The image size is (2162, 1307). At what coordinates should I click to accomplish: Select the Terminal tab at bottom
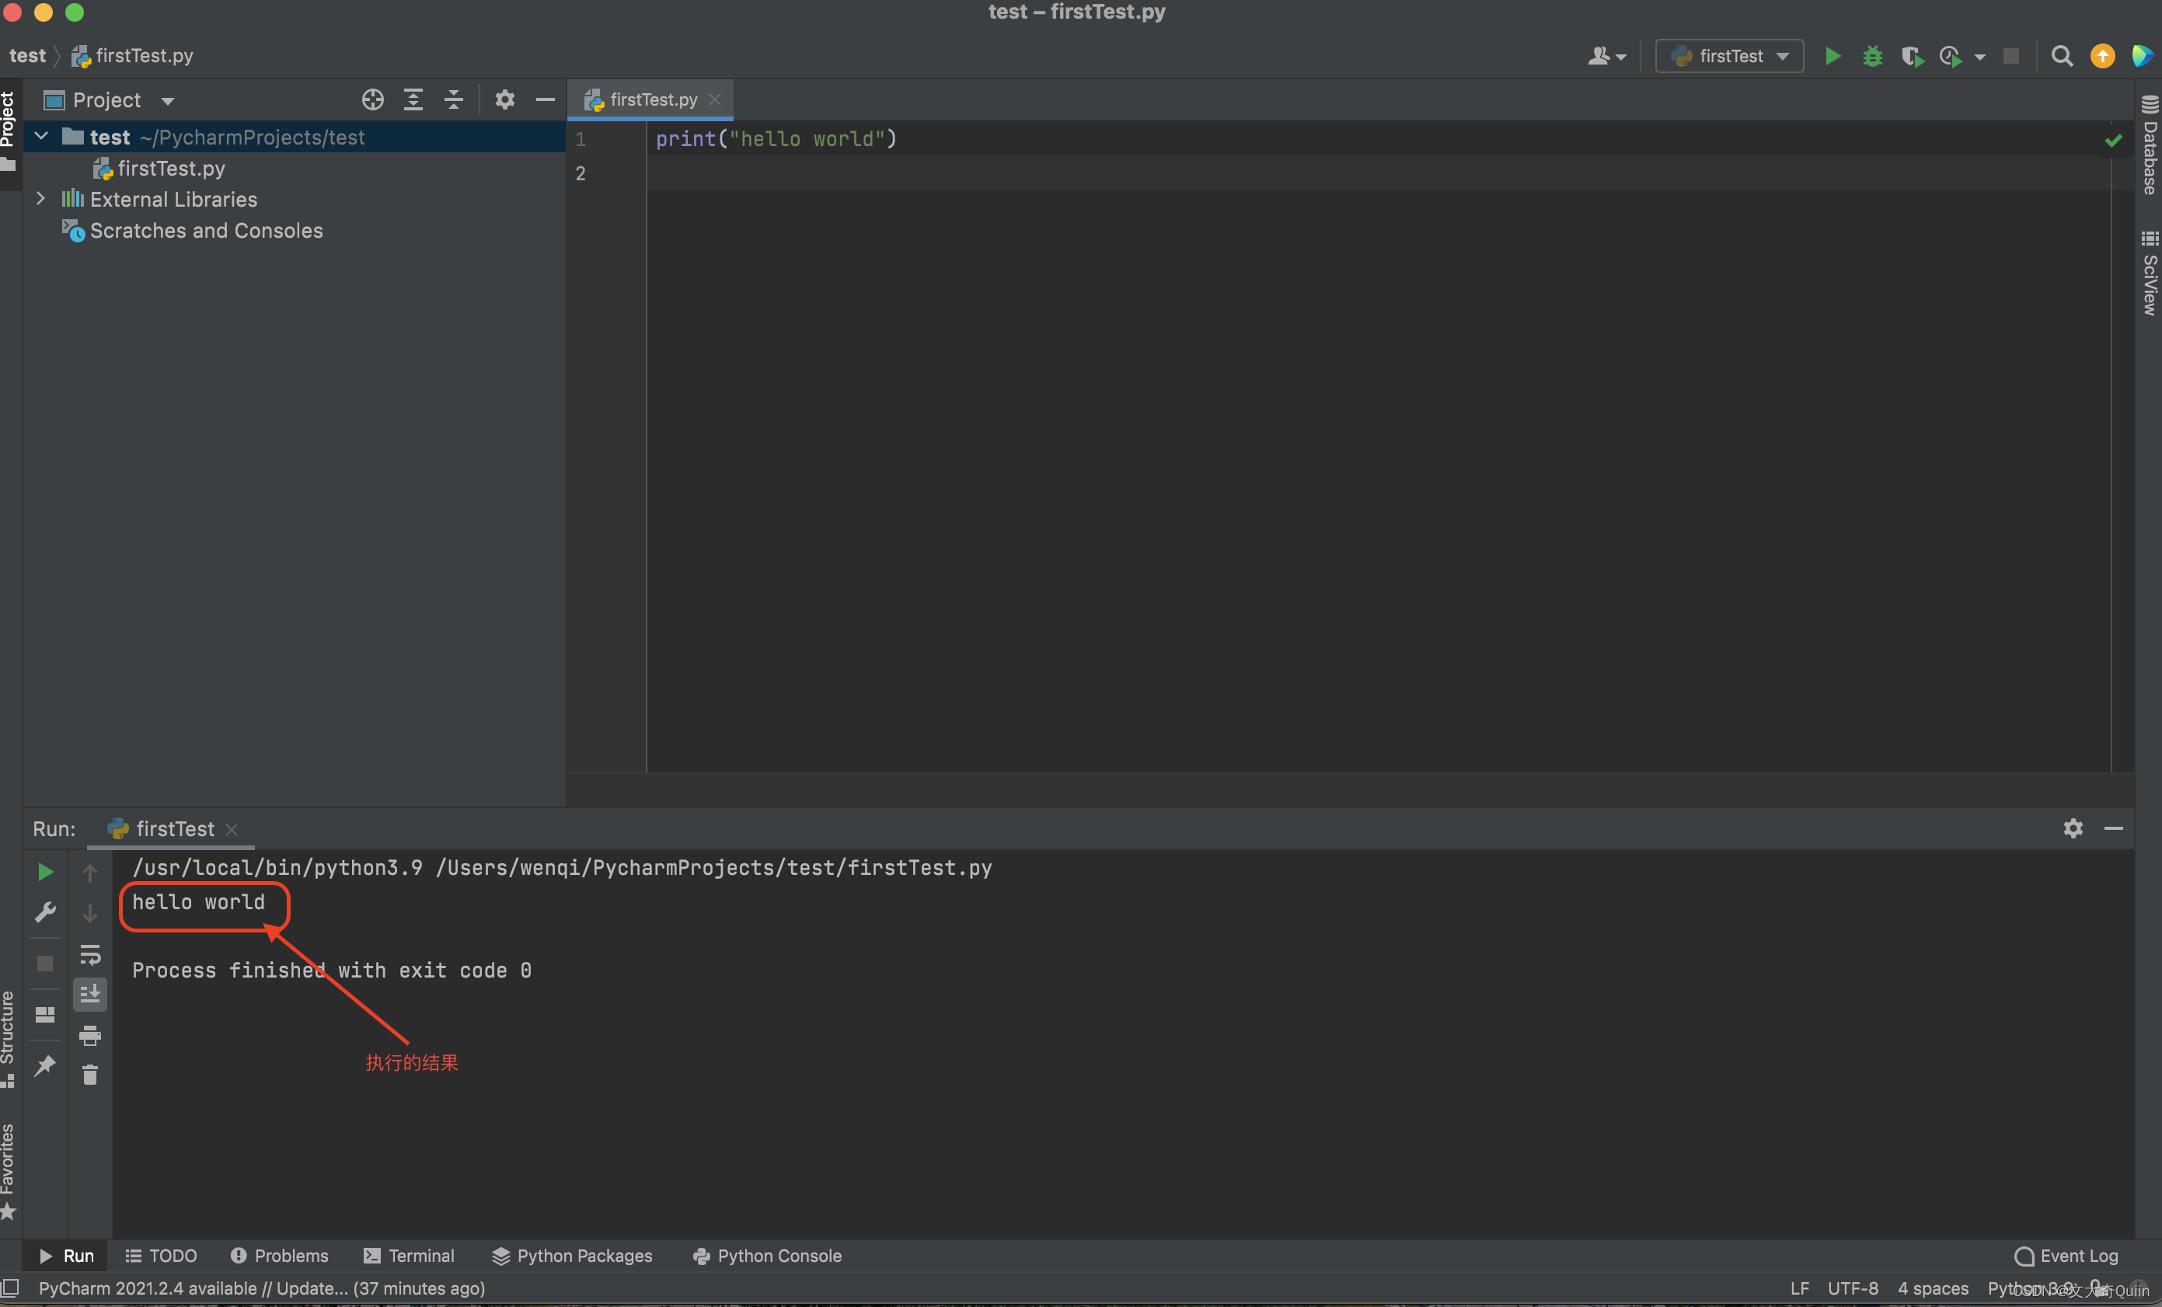point(410,1256)
